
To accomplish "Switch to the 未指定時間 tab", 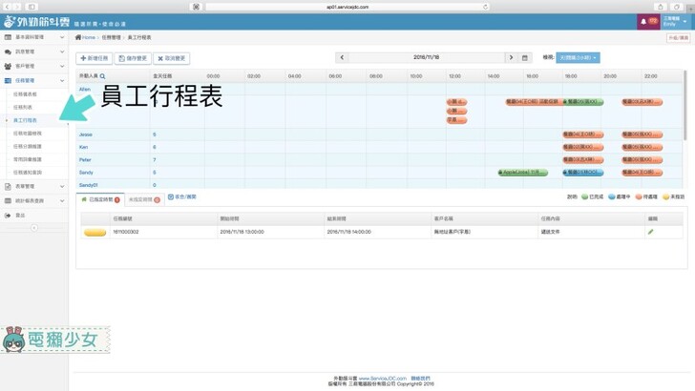I will coord(144,200).
